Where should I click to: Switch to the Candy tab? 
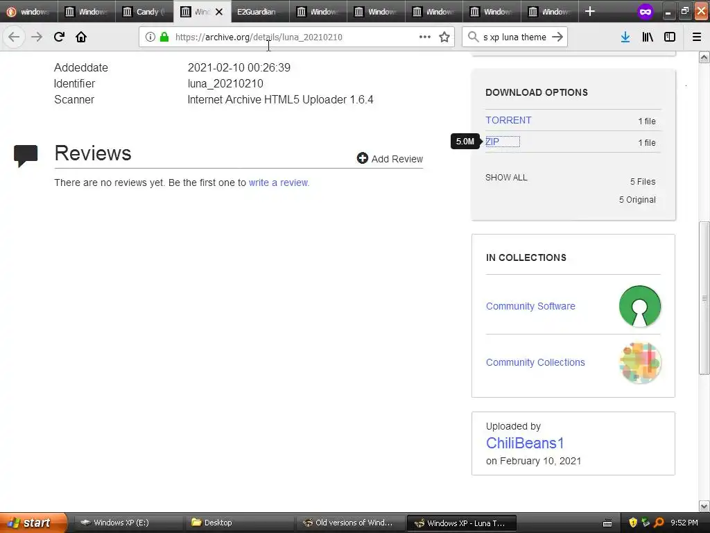144,12
